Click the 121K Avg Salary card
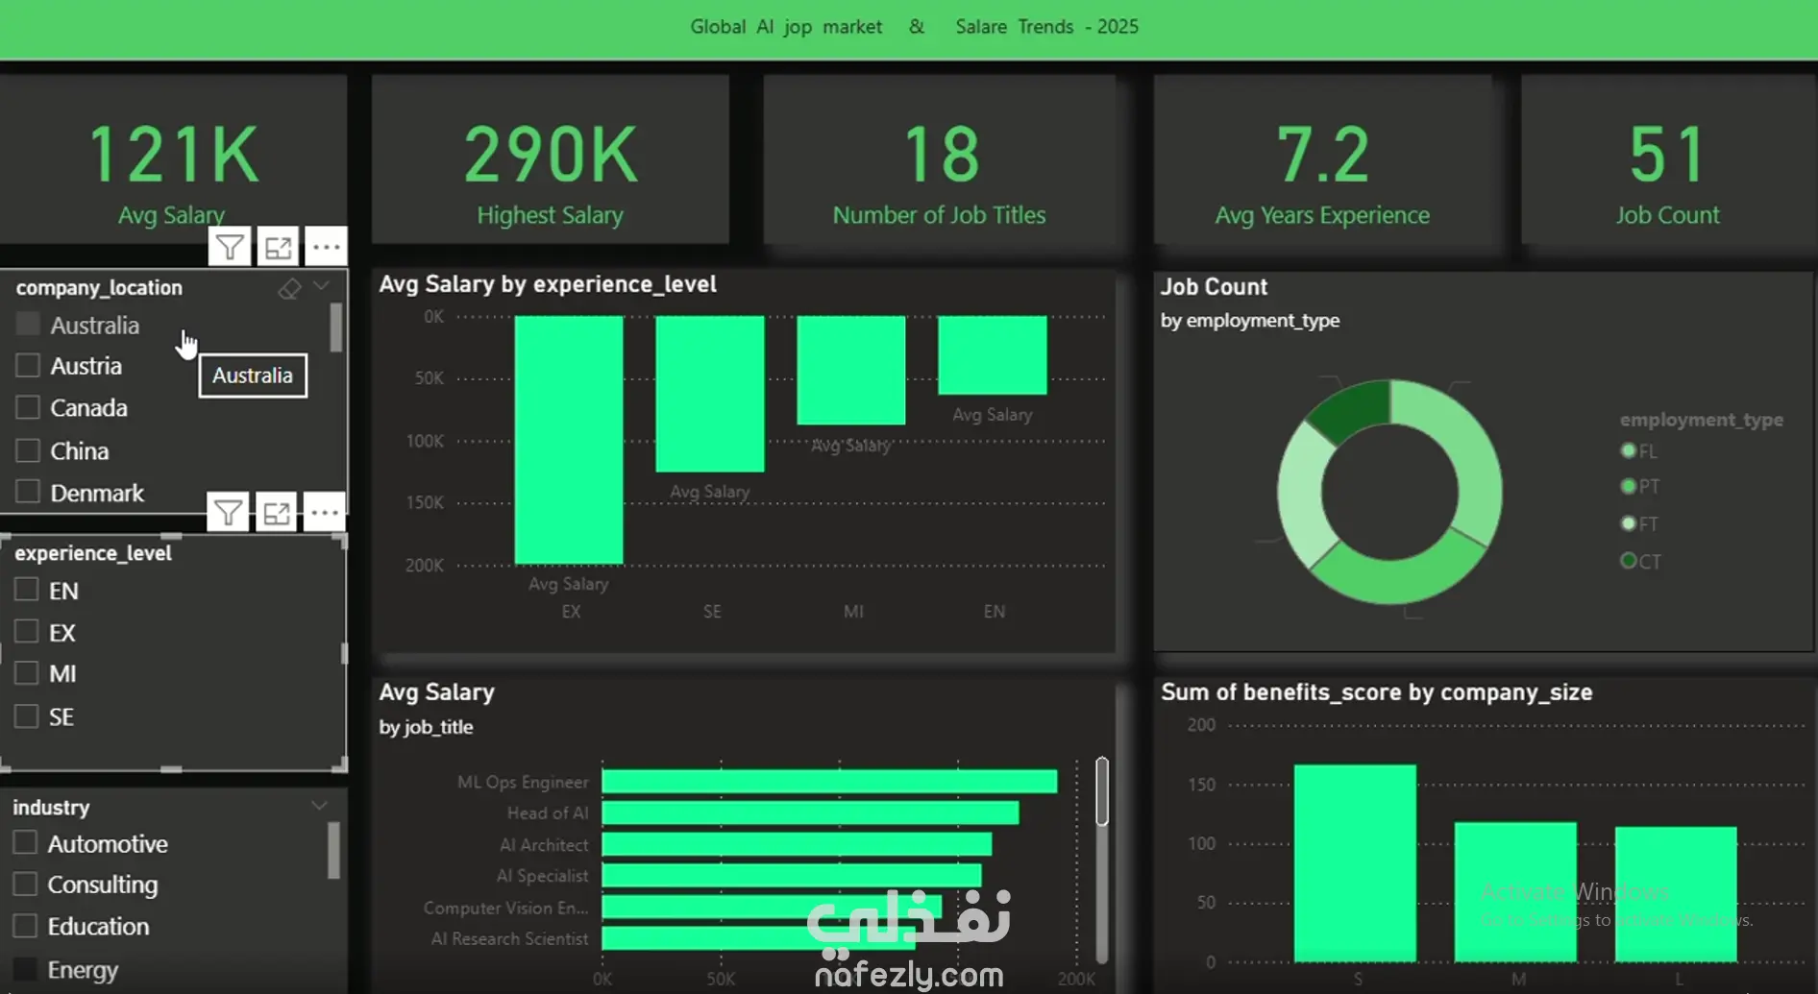 coord(173,159)
